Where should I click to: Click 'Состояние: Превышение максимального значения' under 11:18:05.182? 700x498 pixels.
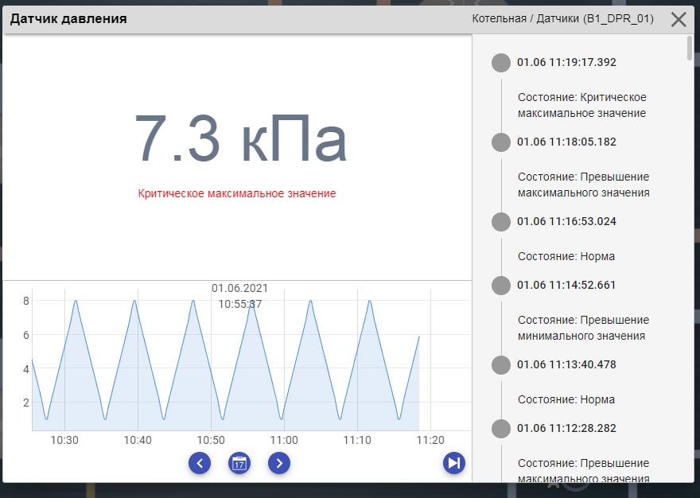click(x=584, y=185)
